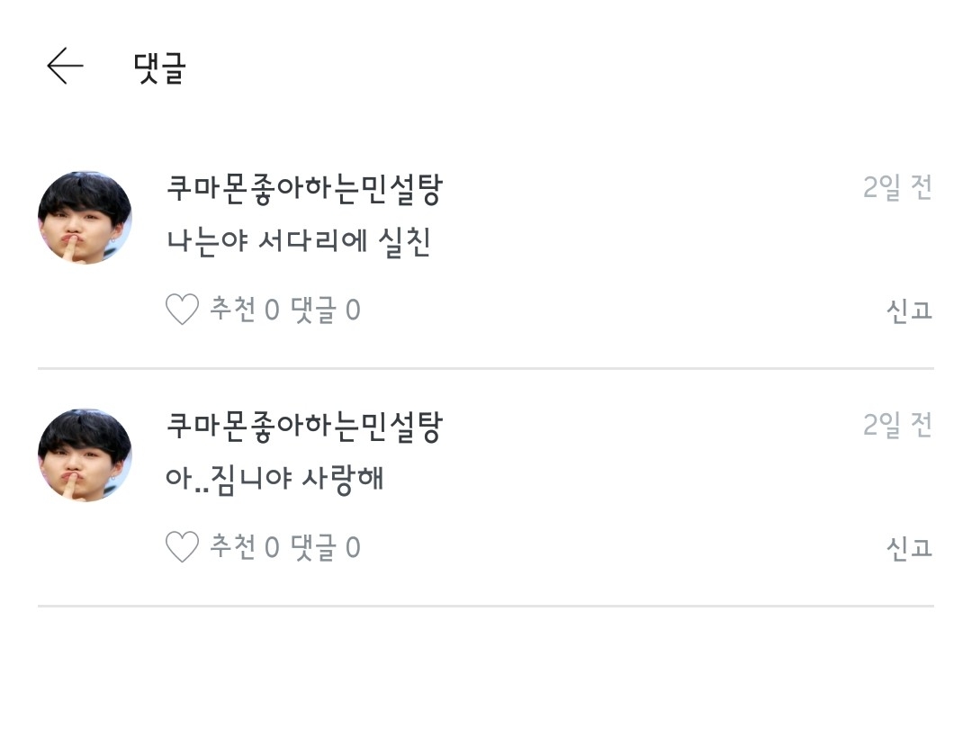Click the '2일 전' timestamp on second comment
The width and height of the screenshot is (972, 729).
coord(897,425)
